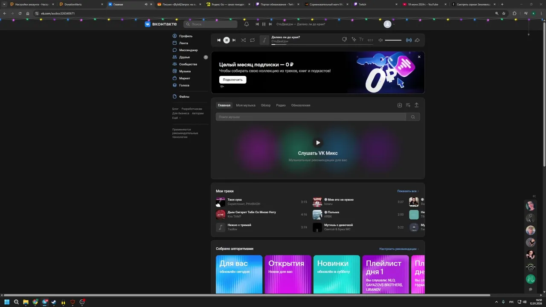Share the current track via arrow icon
Viewport: 546px width, 307px height.
coord(417,40)
